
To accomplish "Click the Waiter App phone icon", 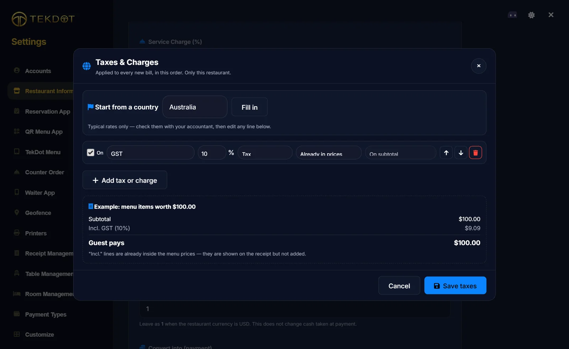I will coord(17,192).
